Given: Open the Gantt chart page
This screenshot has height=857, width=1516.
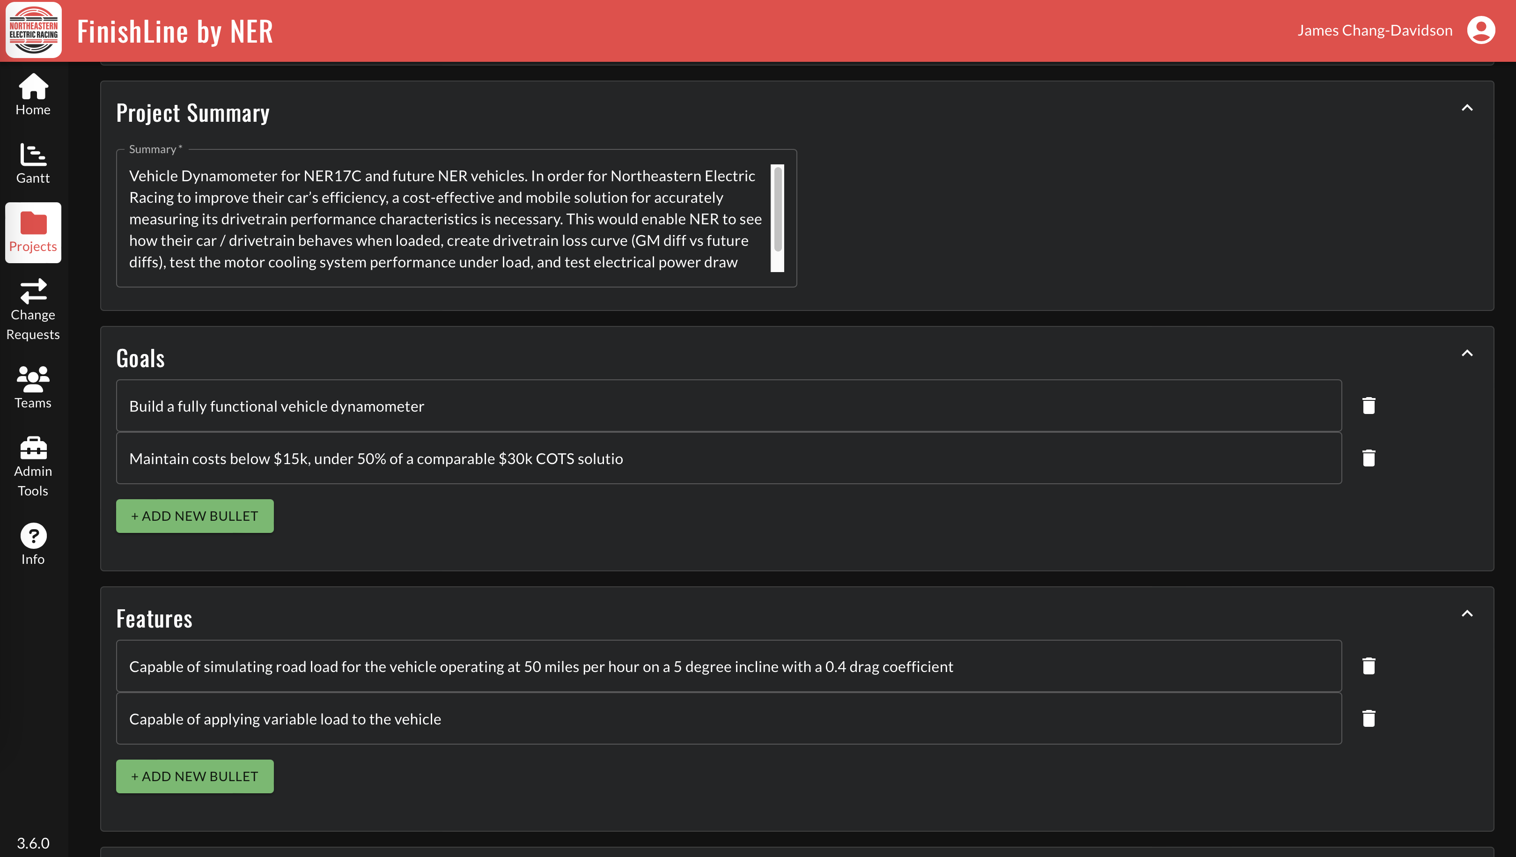Looking at the screenshot, I should coord(33,163).
